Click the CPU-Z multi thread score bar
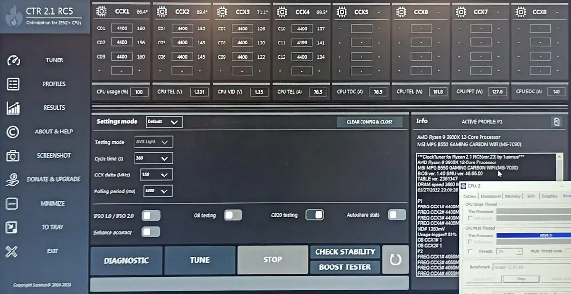The image size is (571, 294). [x=533, y=235]
